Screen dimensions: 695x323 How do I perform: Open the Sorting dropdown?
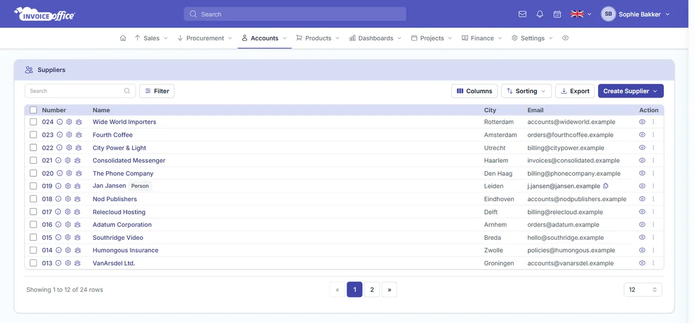coord(526,91)
